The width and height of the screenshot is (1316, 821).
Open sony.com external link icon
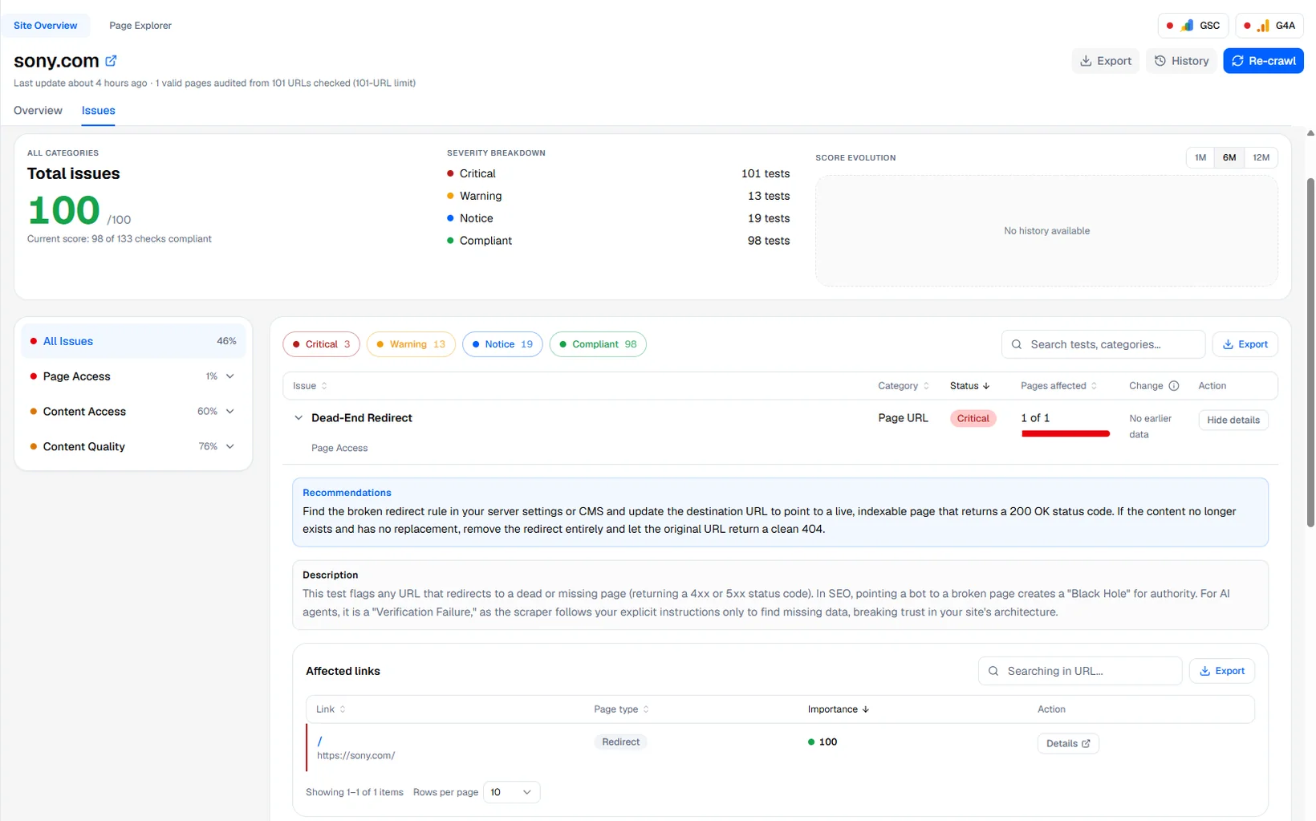coord(111,60)
